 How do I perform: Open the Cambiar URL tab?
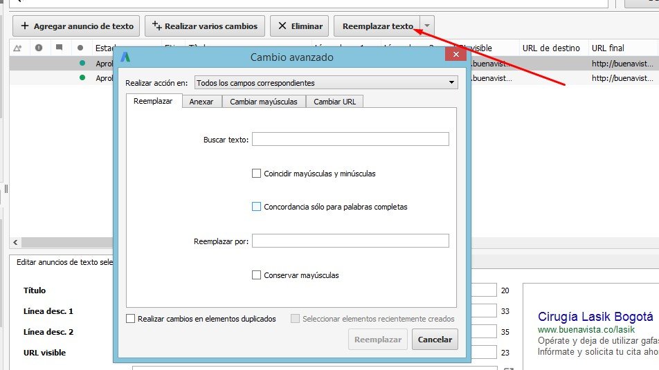coord(334,102)
